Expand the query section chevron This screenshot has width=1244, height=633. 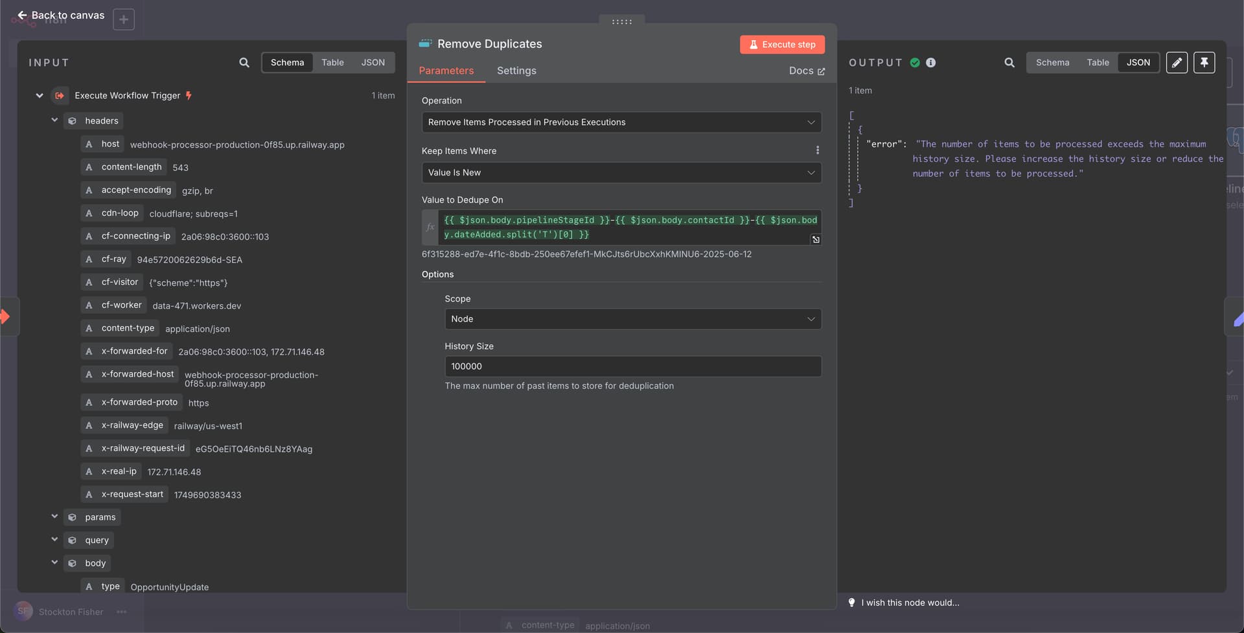click(x=54, y=540)
